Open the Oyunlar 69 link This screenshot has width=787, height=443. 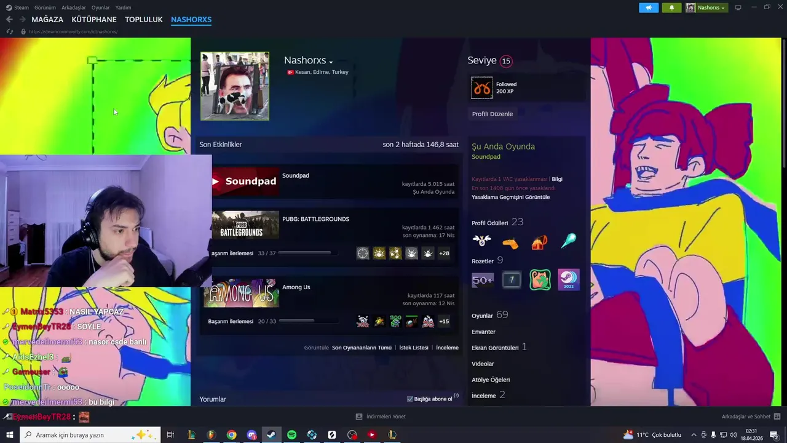[490, 315]
